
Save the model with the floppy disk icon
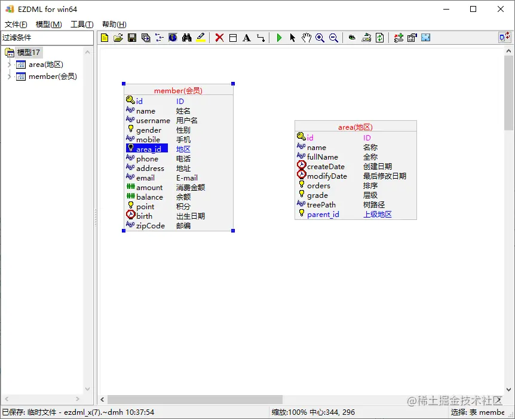click(132, 38)
